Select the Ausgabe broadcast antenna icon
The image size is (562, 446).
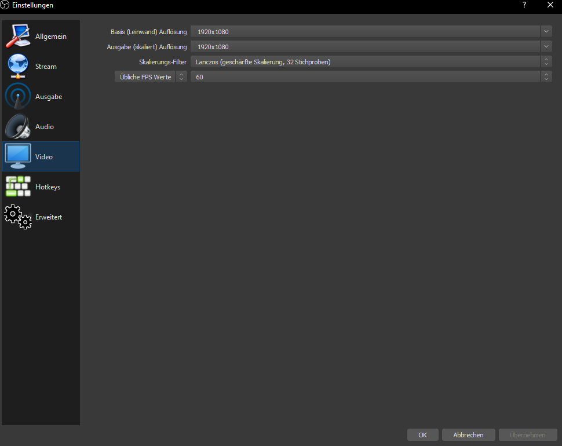pos(18,97)
